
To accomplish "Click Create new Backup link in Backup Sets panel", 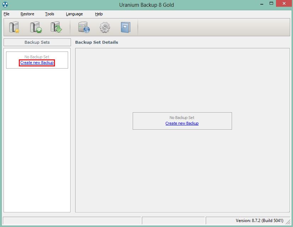I will (x=37, y=63).
